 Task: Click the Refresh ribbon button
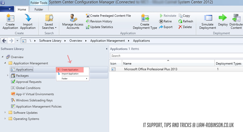tap(186, 21)
